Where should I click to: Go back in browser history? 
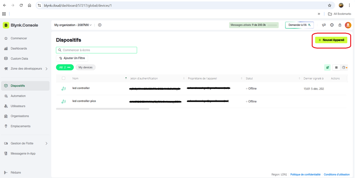[5, 6]
